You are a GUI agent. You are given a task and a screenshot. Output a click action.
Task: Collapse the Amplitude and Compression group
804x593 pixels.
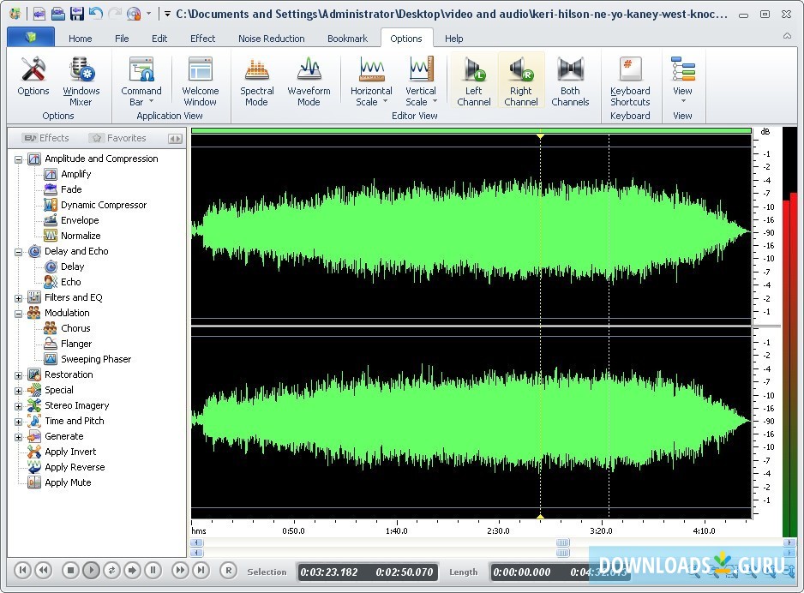(x=19, y=159)
